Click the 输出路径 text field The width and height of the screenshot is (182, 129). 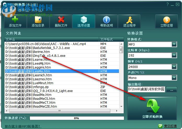pos(146,89)
